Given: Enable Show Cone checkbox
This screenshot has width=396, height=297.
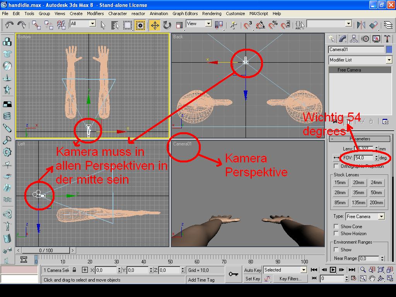Looking at the screenshot, I should 336,227.
